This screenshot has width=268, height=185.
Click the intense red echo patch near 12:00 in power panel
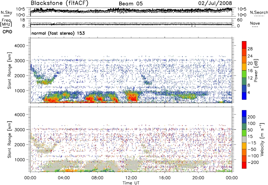coord(132,97)
